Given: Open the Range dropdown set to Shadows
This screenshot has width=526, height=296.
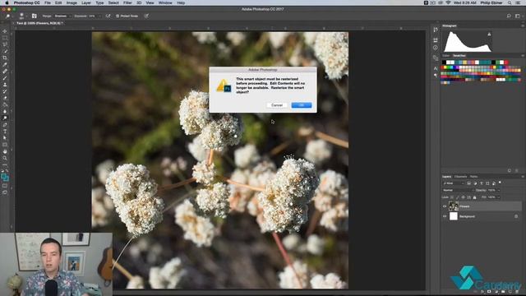Looking at the screenshot, I should tap(62, 16).
